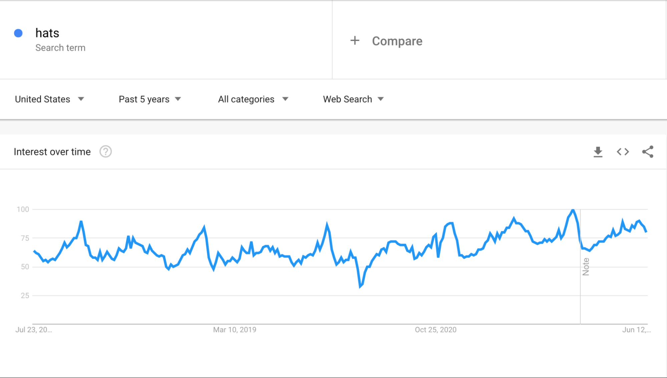This screenshot has height=378, width=667.
Task: Click the 100 label on the y-axis
Action: (x=23, y=209)
